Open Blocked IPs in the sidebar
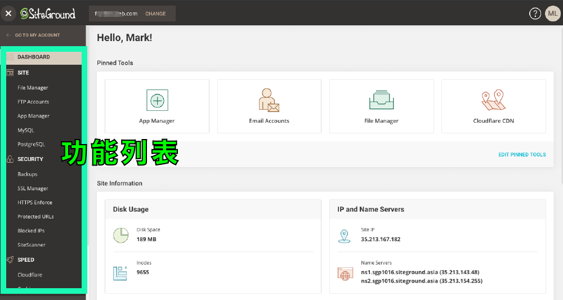Viewport: 563px width, 300px height. click(31, 231)
